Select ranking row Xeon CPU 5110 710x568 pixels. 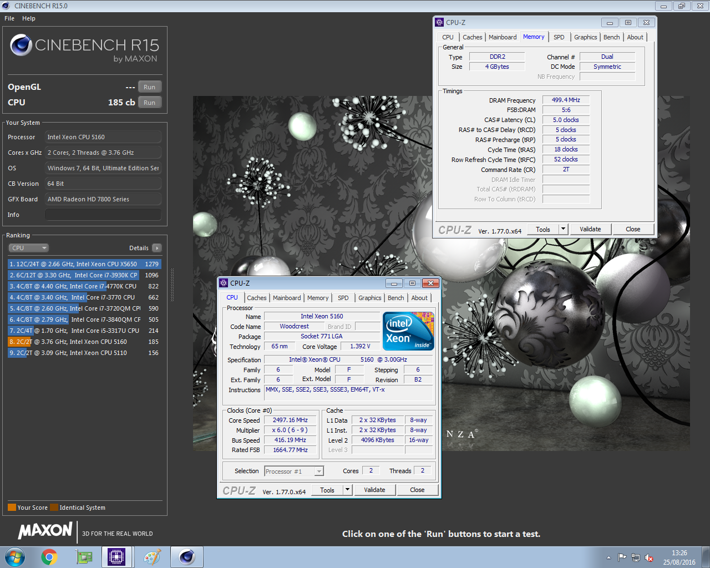(84, 353)
